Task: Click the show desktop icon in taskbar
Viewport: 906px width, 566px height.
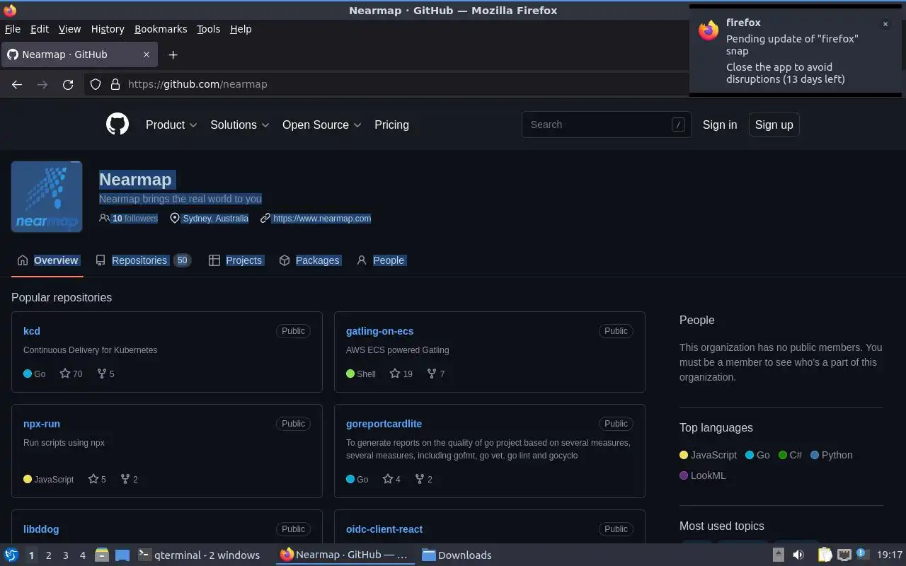Action: point(122,555)
